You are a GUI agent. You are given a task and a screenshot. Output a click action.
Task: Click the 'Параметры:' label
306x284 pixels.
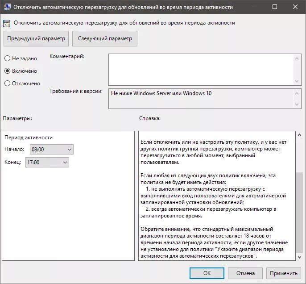17,118
